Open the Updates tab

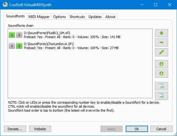[x=95, y=17]
